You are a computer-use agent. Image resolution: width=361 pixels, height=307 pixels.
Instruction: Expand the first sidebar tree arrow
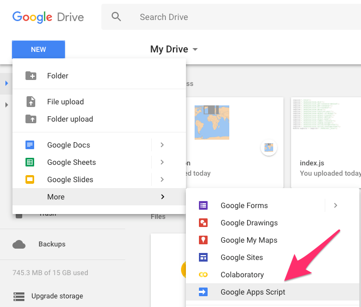7,83
